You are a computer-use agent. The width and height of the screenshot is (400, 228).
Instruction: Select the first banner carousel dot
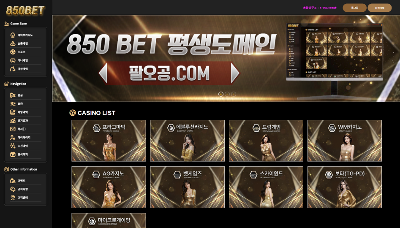[x=221, y=94]
